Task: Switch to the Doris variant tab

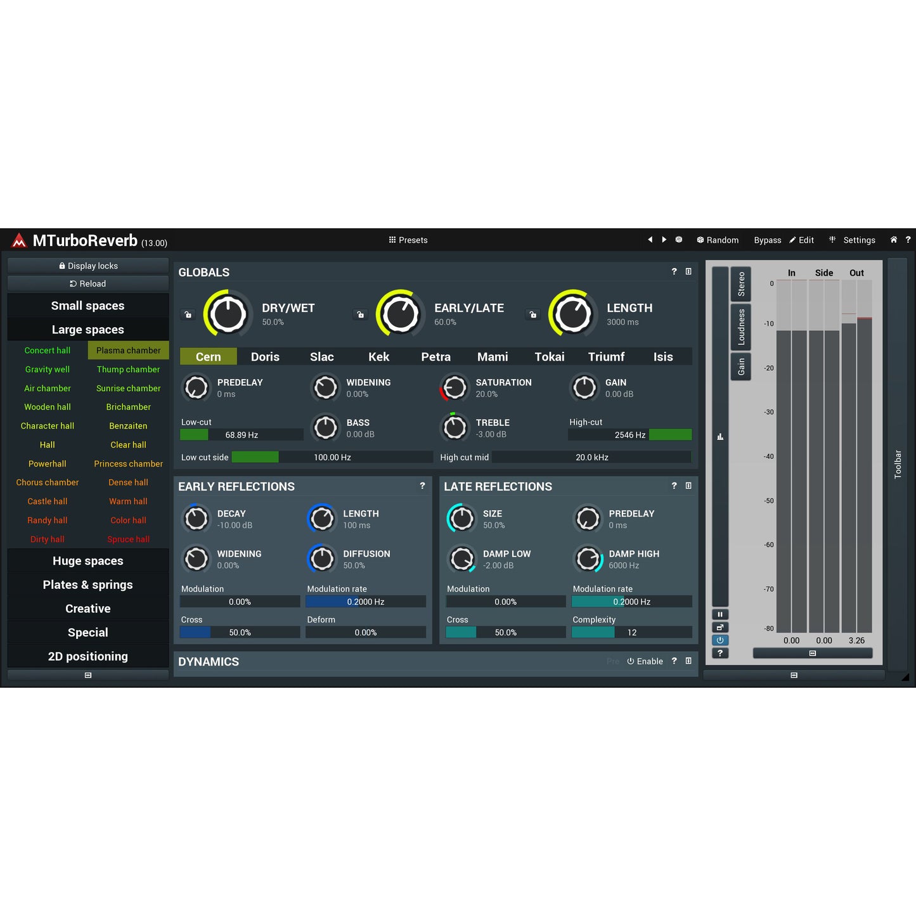Action: [265, 356]
